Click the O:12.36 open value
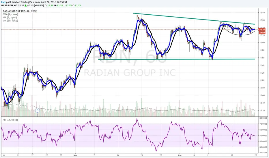The width and height of the screenshot is (269, 158). pos(49,5)
